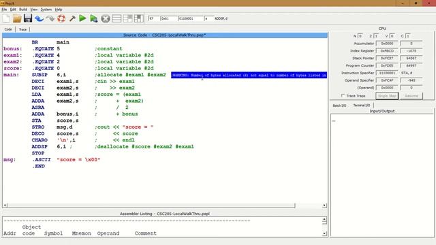Screen dimensions: 436x245
Task: Open the Build menu
Action: 23,10
